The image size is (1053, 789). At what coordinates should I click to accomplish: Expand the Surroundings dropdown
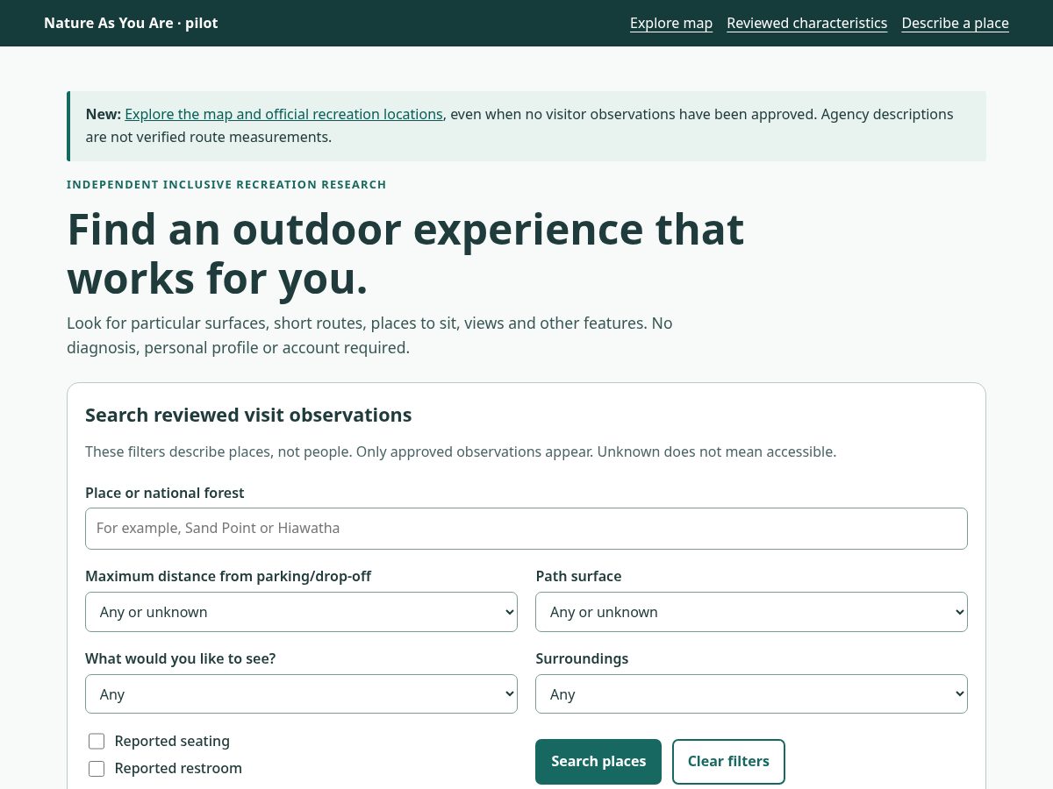coord(751,694)
